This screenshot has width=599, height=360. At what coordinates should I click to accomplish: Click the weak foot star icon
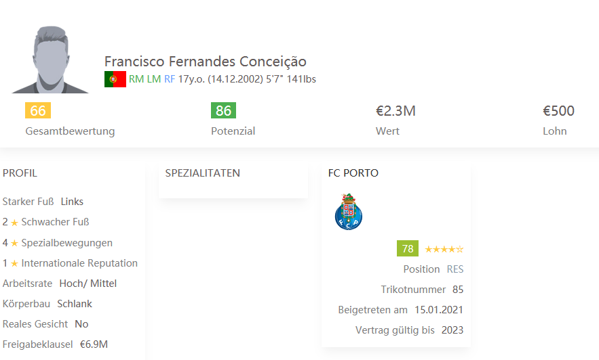(x=14, y=222)
